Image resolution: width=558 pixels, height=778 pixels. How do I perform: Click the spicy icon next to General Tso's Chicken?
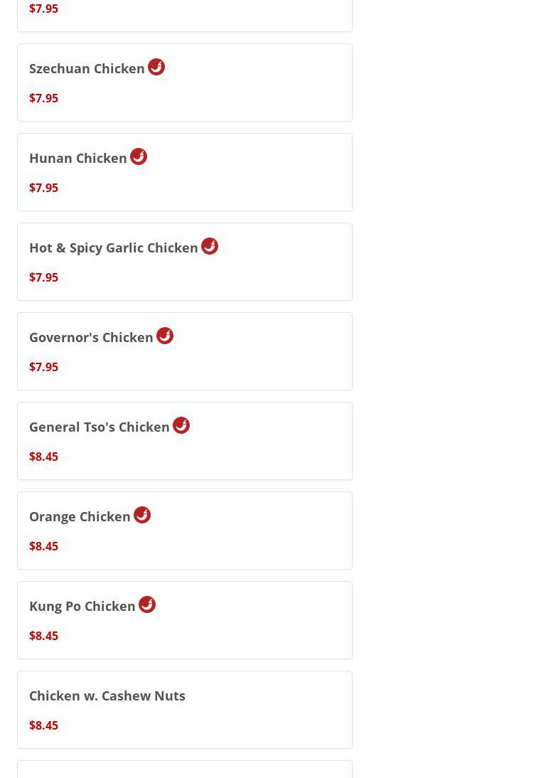click(181, 425)
